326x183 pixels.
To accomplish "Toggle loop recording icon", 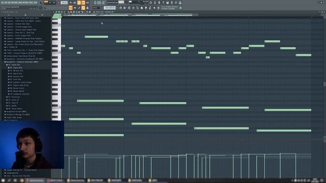I will [87, 3].
